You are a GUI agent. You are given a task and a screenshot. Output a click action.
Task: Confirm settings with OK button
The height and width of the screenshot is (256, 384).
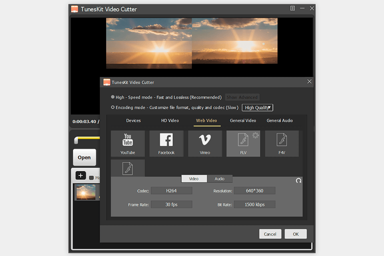tap(296, 234)
